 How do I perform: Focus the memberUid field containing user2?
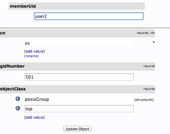[x=89, y=16]
